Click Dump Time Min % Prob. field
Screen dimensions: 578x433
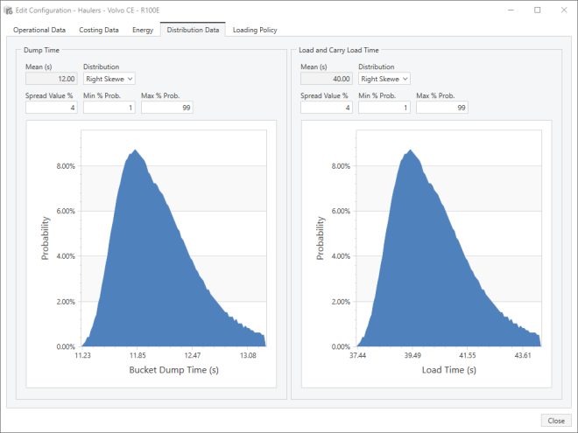tap(109, 108)
